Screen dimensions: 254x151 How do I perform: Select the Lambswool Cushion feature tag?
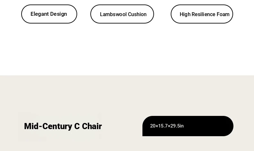click(122, 14)
